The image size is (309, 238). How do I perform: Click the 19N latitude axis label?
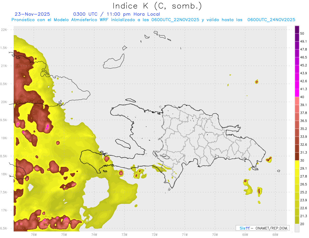(4, 138)
